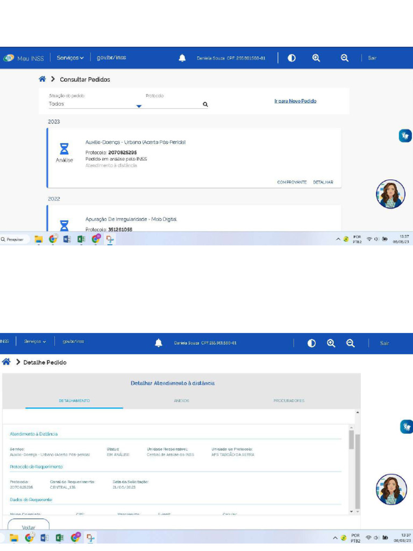Open Excel in Detalhe Pedido screenshot taskbar
Viewport: 413px width, 551px height.
tap(60, 538)
